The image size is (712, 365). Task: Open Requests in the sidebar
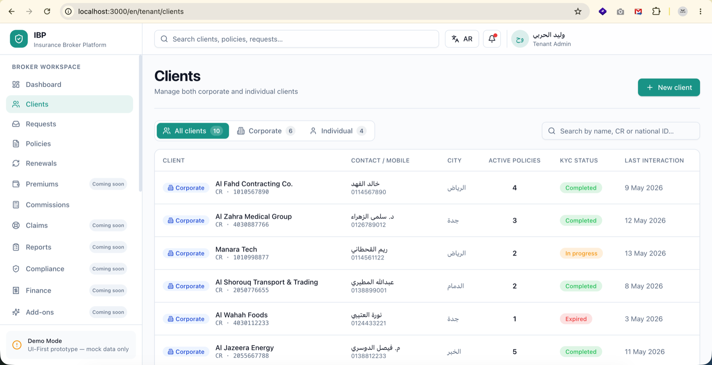coord(69,124)
